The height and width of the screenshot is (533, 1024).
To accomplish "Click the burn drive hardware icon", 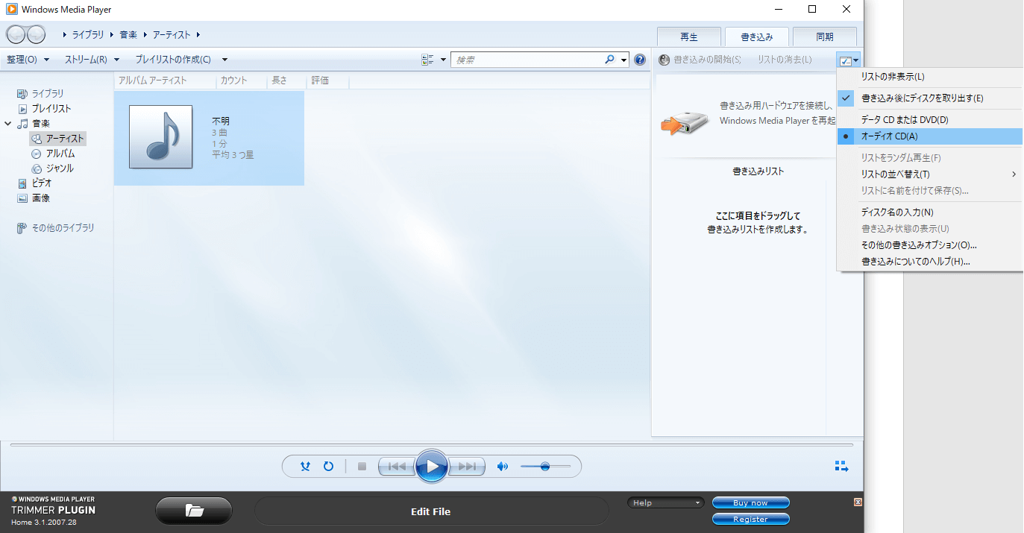I will 684,123.
